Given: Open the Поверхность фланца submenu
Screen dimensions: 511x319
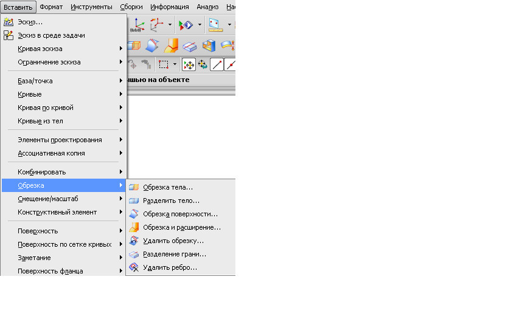Looking at the screenshot, I should point(63,270).
